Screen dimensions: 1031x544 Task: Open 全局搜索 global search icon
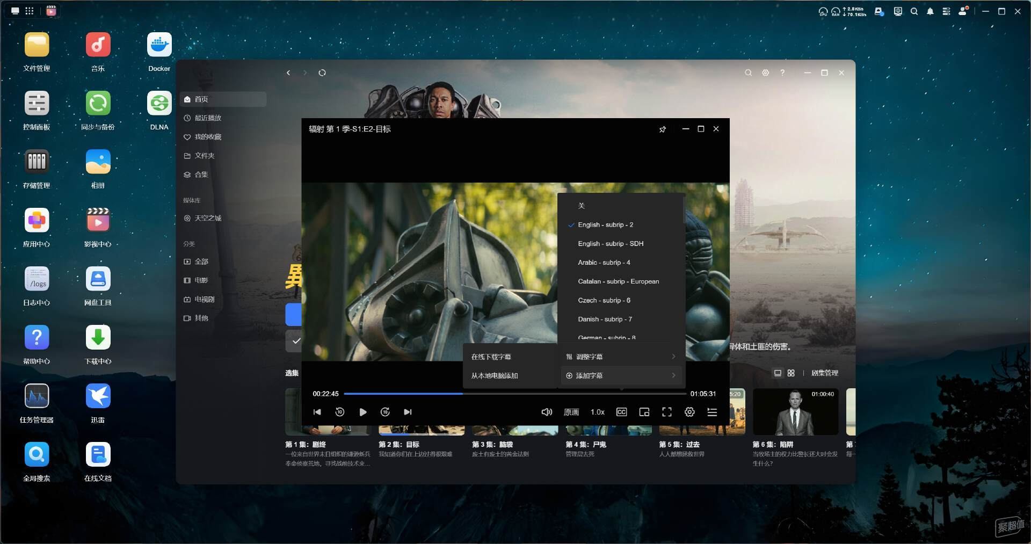point(37,455)
